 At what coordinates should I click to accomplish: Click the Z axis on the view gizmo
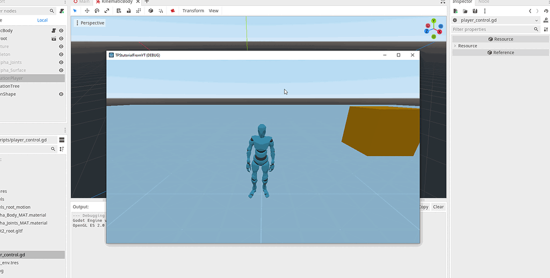426,31
